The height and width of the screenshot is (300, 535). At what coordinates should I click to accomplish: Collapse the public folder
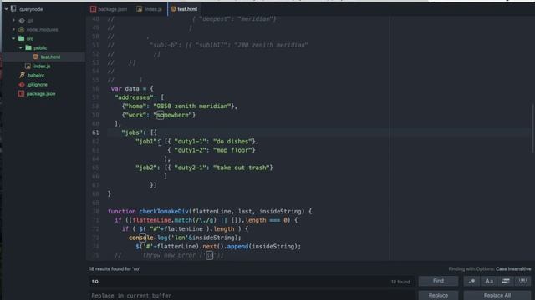click(x=20, y=48)
